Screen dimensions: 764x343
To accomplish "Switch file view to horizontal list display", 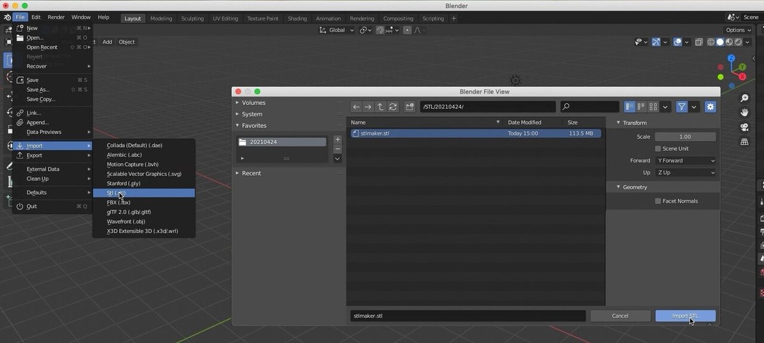I will click(x=641, y=107).
